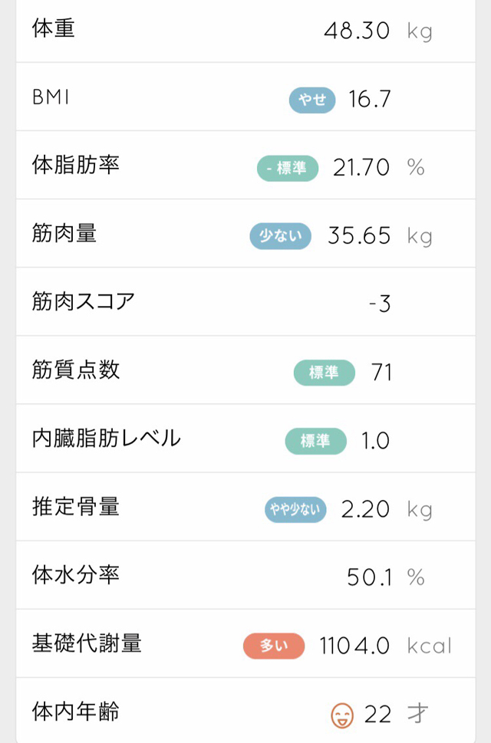Open the 体重 row label

click(x=54, y=29)
